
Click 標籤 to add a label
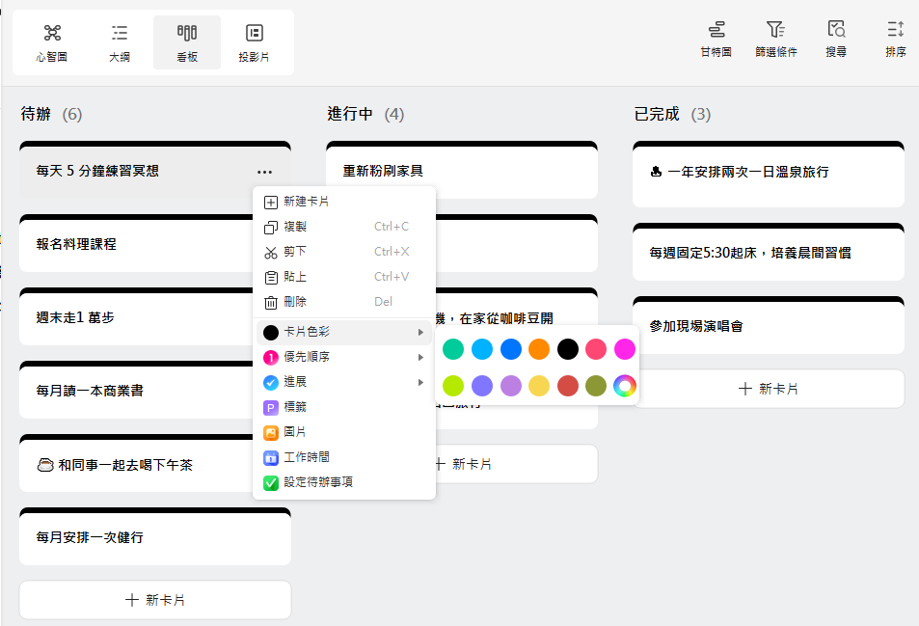coord(297,405)
